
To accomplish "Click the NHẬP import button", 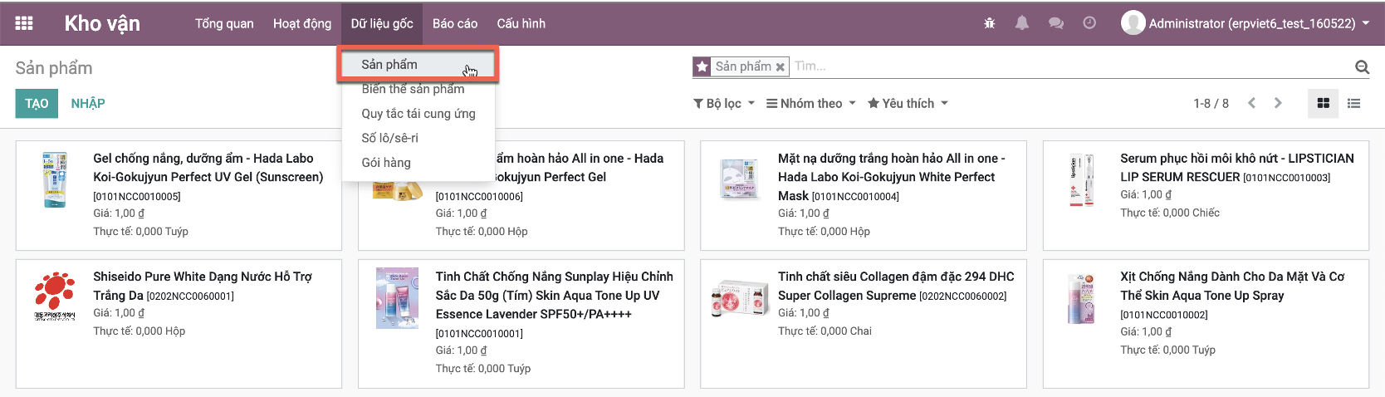I will point(88,103).
